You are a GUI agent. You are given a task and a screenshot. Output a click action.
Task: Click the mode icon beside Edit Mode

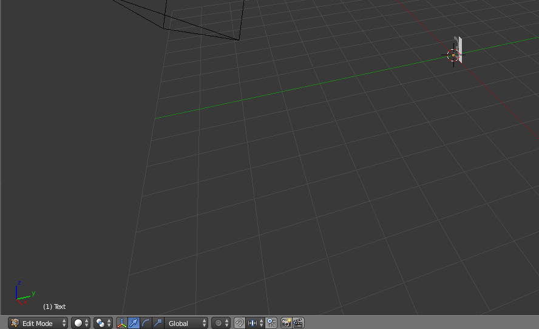tap(15, 323)
